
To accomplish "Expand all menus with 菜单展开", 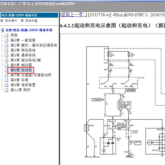I will point(11,21).
